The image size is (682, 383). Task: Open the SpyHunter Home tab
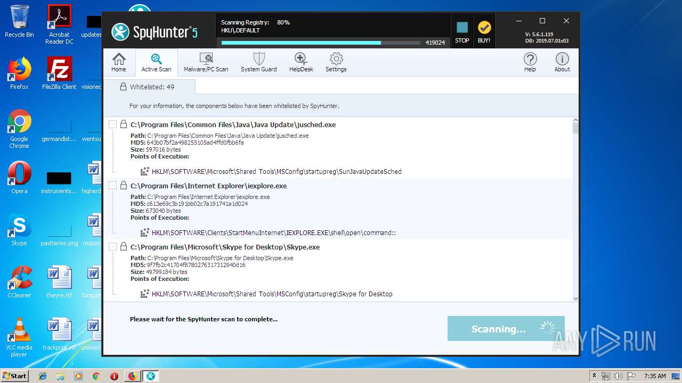tap(119, 62)
